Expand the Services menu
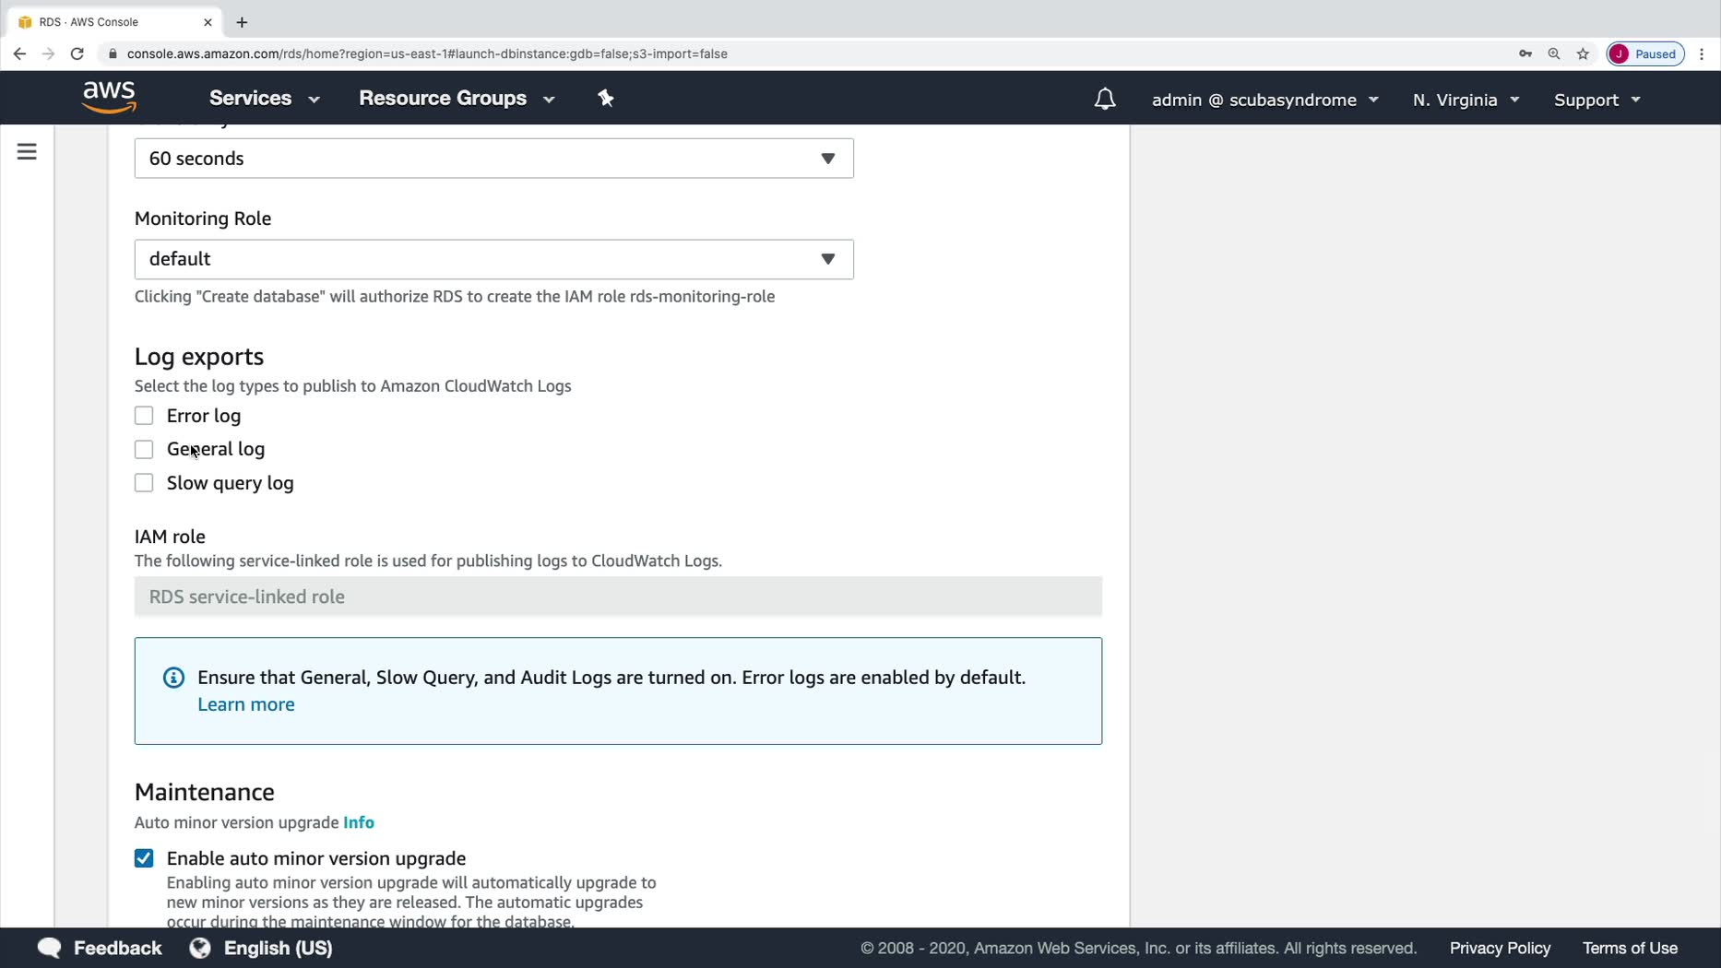 click(265, 98)
